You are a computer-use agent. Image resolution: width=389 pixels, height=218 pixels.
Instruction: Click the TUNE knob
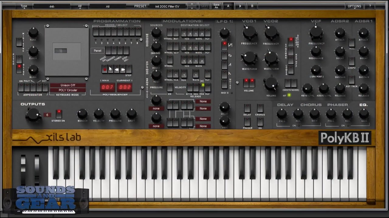pos(33,32)
